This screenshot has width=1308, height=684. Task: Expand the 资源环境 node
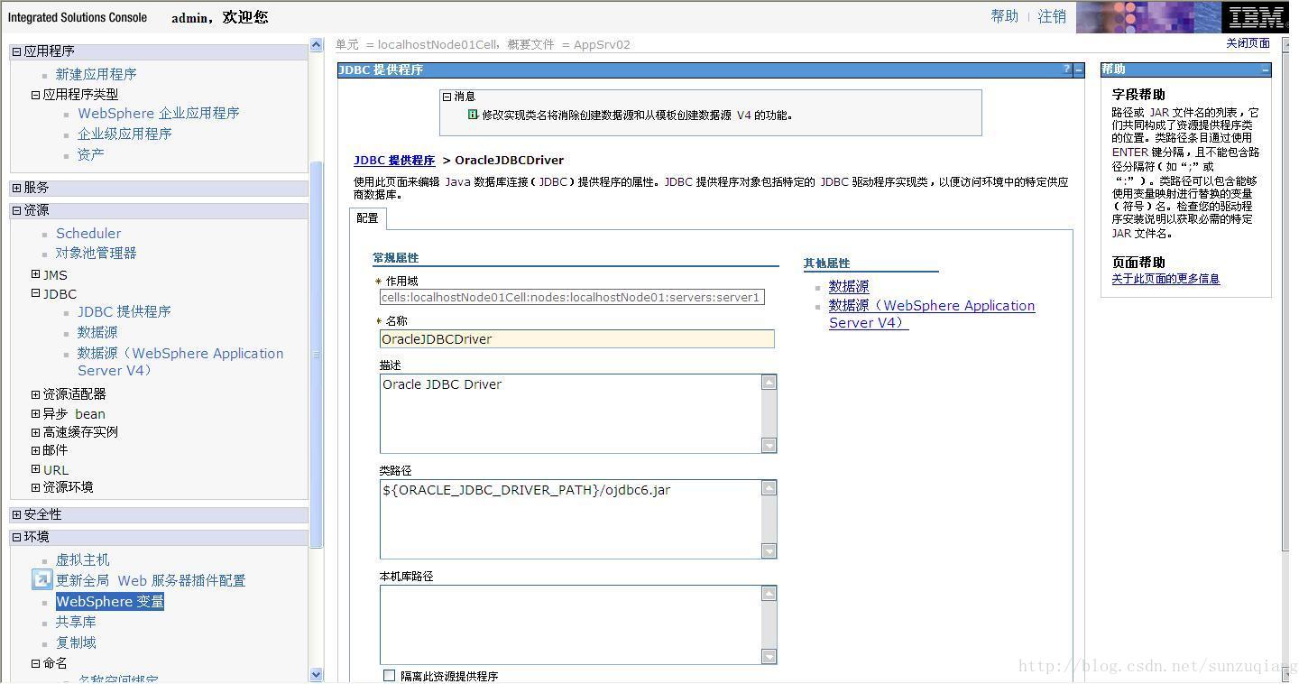[x=35, y=487]
